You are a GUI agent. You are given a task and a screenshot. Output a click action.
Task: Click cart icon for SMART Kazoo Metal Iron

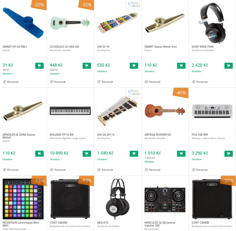pos(181,66)
